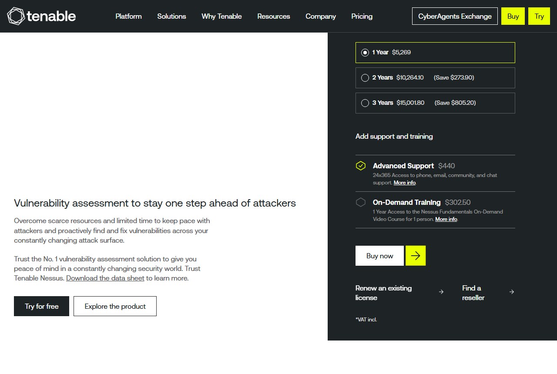
Task: Open More info for Advanced Support
Action: click(405, 183)
